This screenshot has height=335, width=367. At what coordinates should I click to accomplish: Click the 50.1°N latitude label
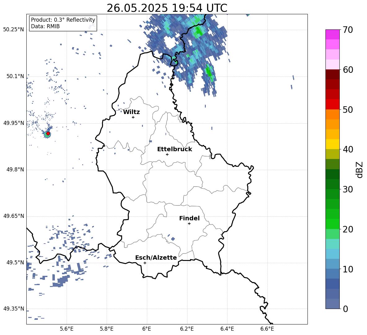[15, 76]
